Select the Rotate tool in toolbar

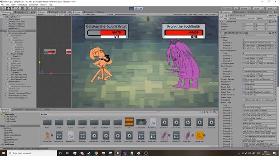[x=13, y=8]
